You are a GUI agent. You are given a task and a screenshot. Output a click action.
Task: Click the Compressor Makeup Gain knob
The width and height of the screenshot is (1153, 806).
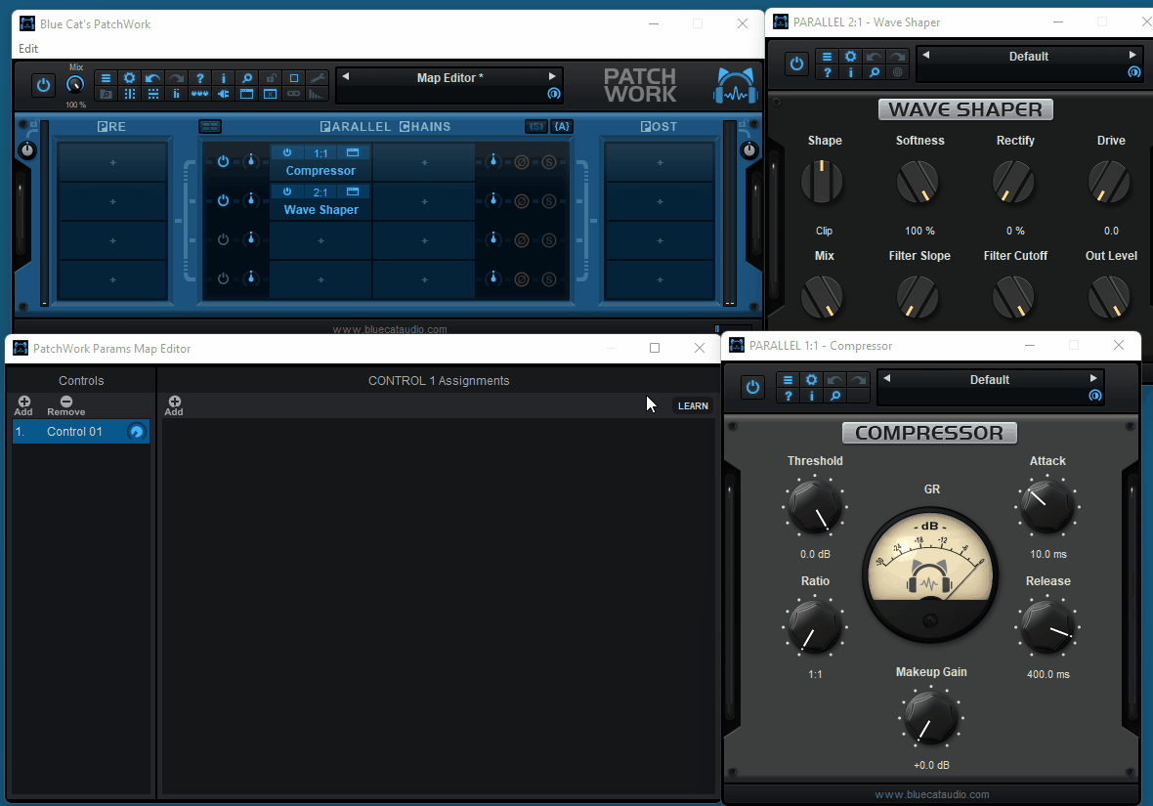coord(931,718)
